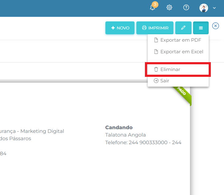Toggle the hamburger options menu button
The width and height of the screenshot is (224, 195).
click(x=201, y=28)
